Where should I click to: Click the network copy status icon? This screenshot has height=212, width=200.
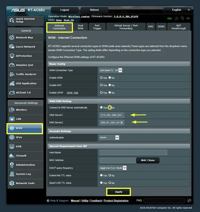pyautogui.click(x=182, y=18)
